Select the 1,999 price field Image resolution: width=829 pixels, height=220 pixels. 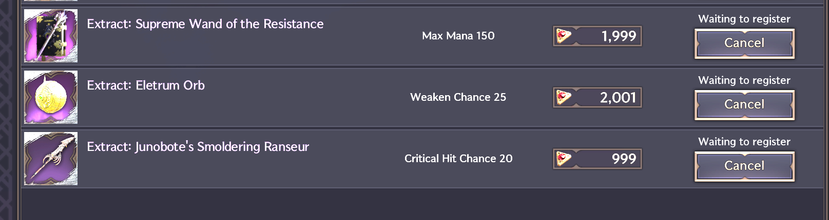point(597,36)
